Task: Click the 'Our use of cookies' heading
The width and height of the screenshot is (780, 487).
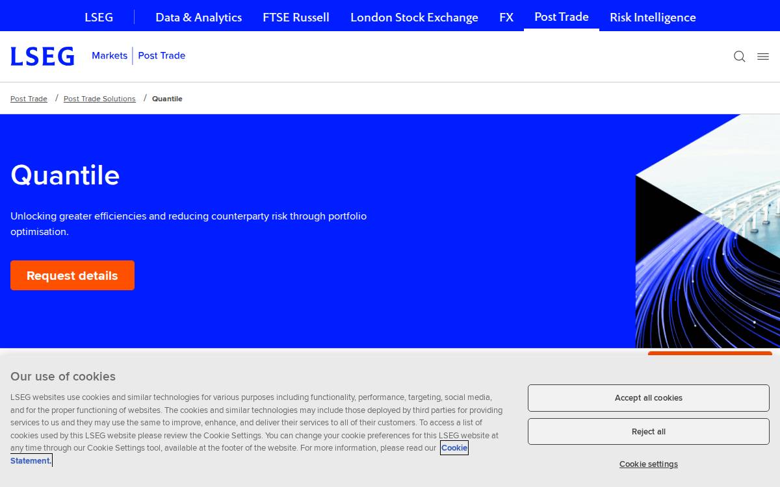Action: click(x=63, y=377)
